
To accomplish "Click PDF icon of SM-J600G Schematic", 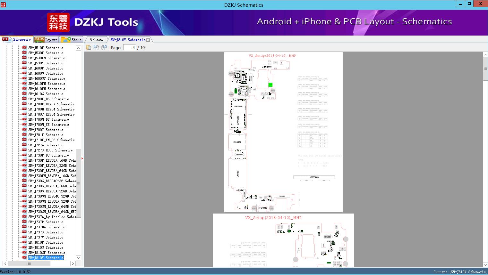I will tap(24, 73).
